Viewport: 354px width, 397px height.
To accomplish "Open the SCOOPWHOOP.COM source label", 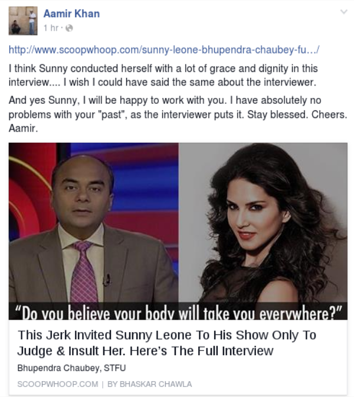I will (58, 384).
